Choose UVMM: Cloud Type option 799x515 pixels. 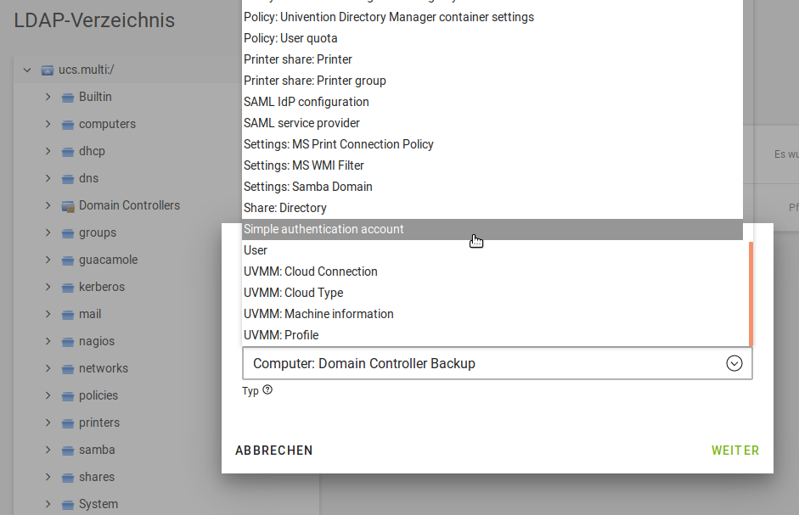click(492, 293)
